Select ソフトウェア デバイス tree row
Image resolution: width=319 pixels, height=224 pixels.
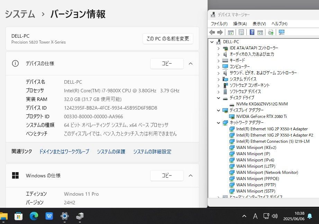[x=245, y=92]
